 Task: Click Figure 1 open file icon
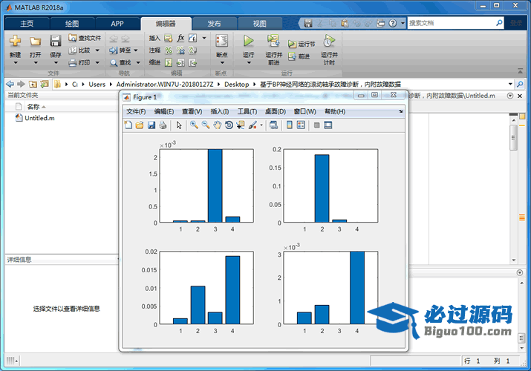coord(140,125)
